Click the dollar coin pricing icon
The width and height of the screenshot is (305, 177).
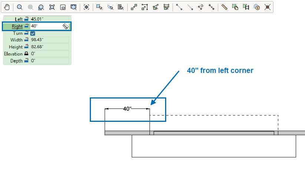click(x=257, y=7)
